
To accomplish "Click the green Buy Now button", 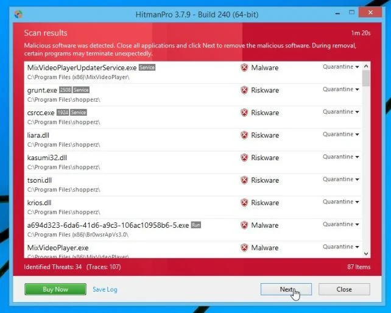I will tap(55, 289).
